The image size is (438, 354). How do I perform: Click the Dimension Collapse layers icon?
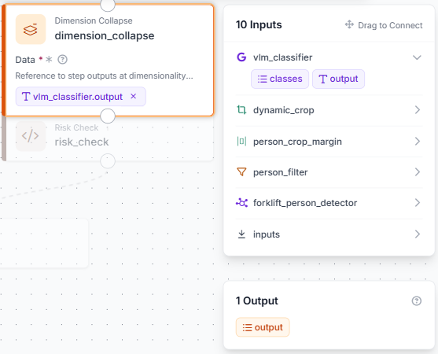[x=31, y=29]
